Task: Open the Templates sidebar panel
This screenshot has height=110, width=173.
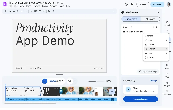Action: (x=167, y=93)
